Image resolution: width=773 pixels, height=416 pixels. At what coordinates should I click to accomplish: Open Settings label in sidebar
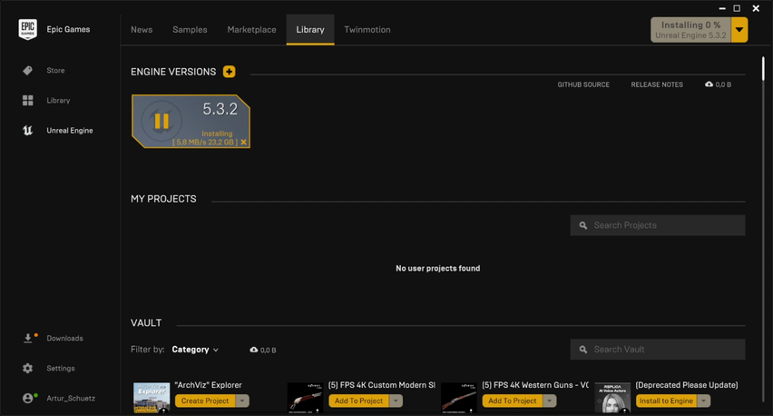tap(61, 368)
